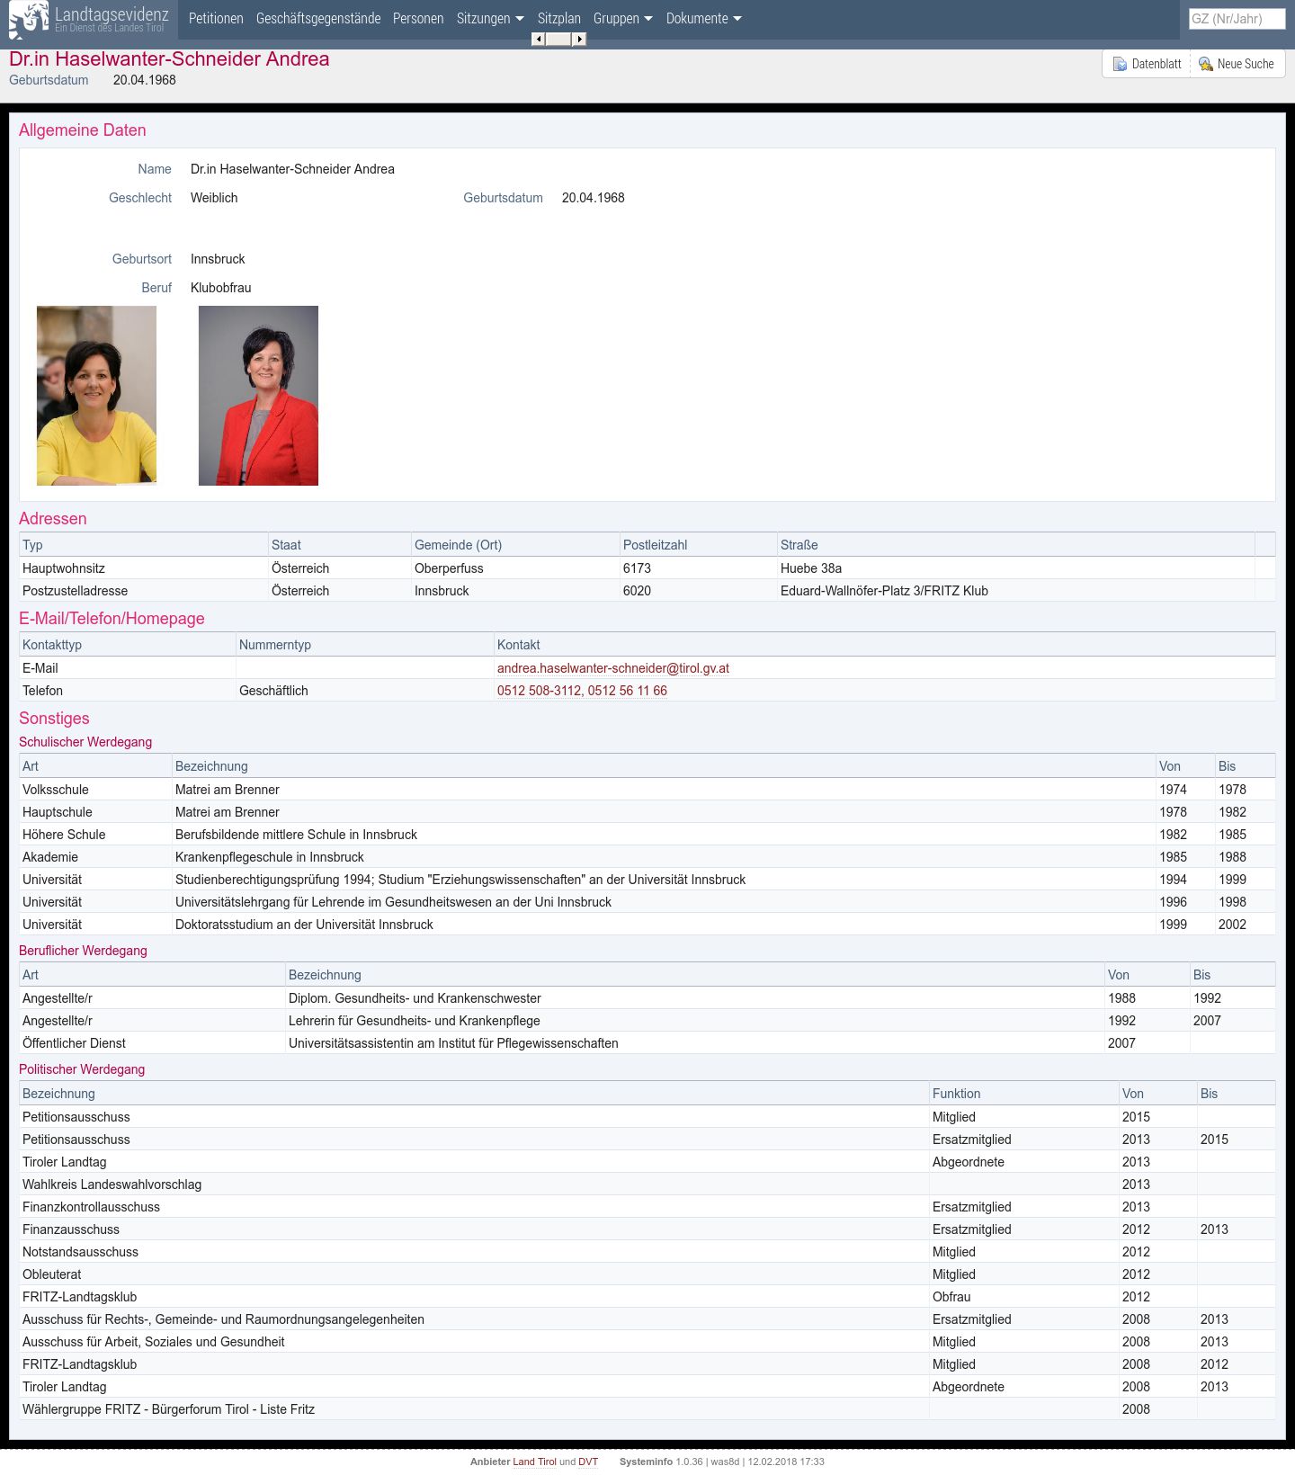The image size is (1295, 1475).
Task: Click the Landtagsevidenz logo icon
Action: point(29,20)
